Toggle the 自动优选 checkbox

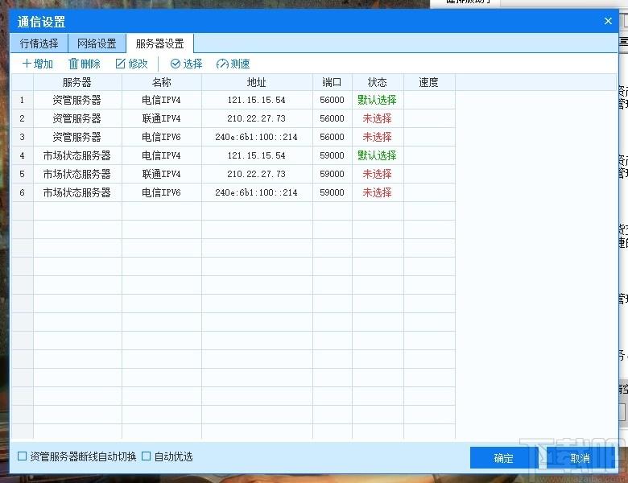[x=147, y=456]
